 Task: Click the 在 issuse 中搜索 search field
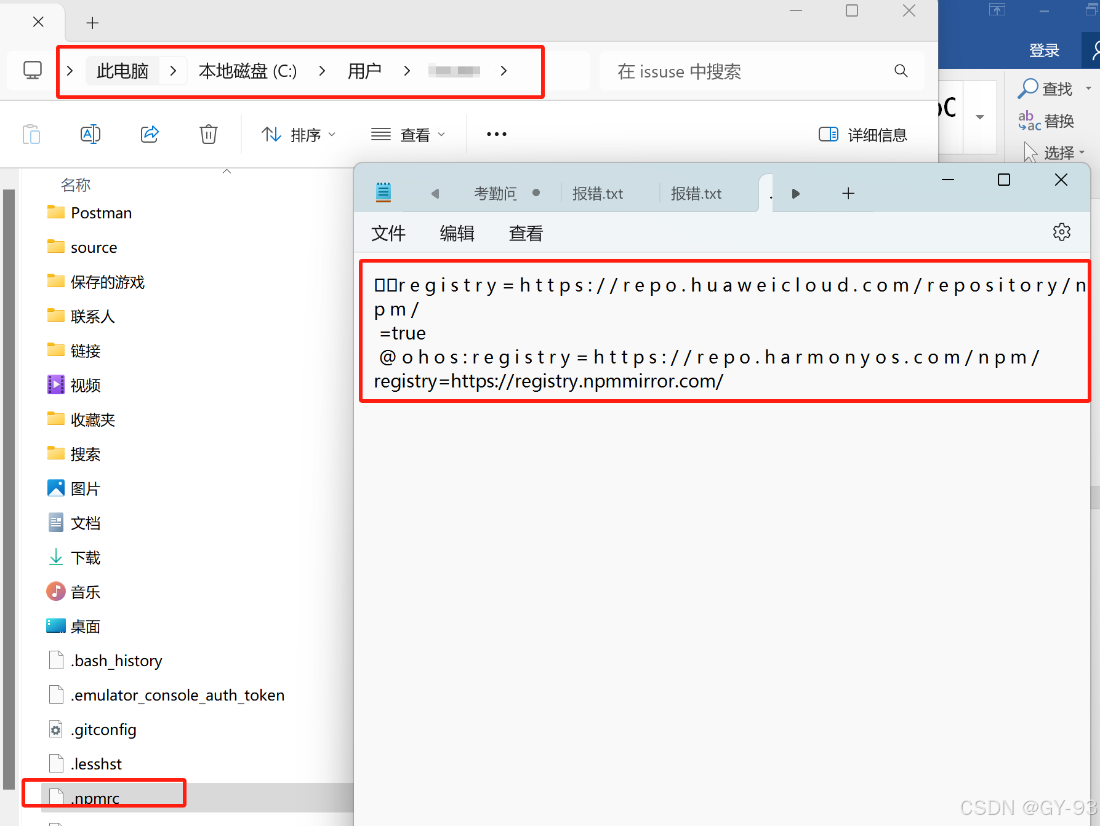click(761, 71)
